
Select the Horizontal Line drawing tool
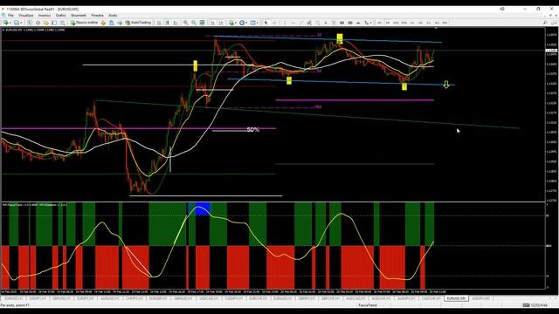pos(293,23)
